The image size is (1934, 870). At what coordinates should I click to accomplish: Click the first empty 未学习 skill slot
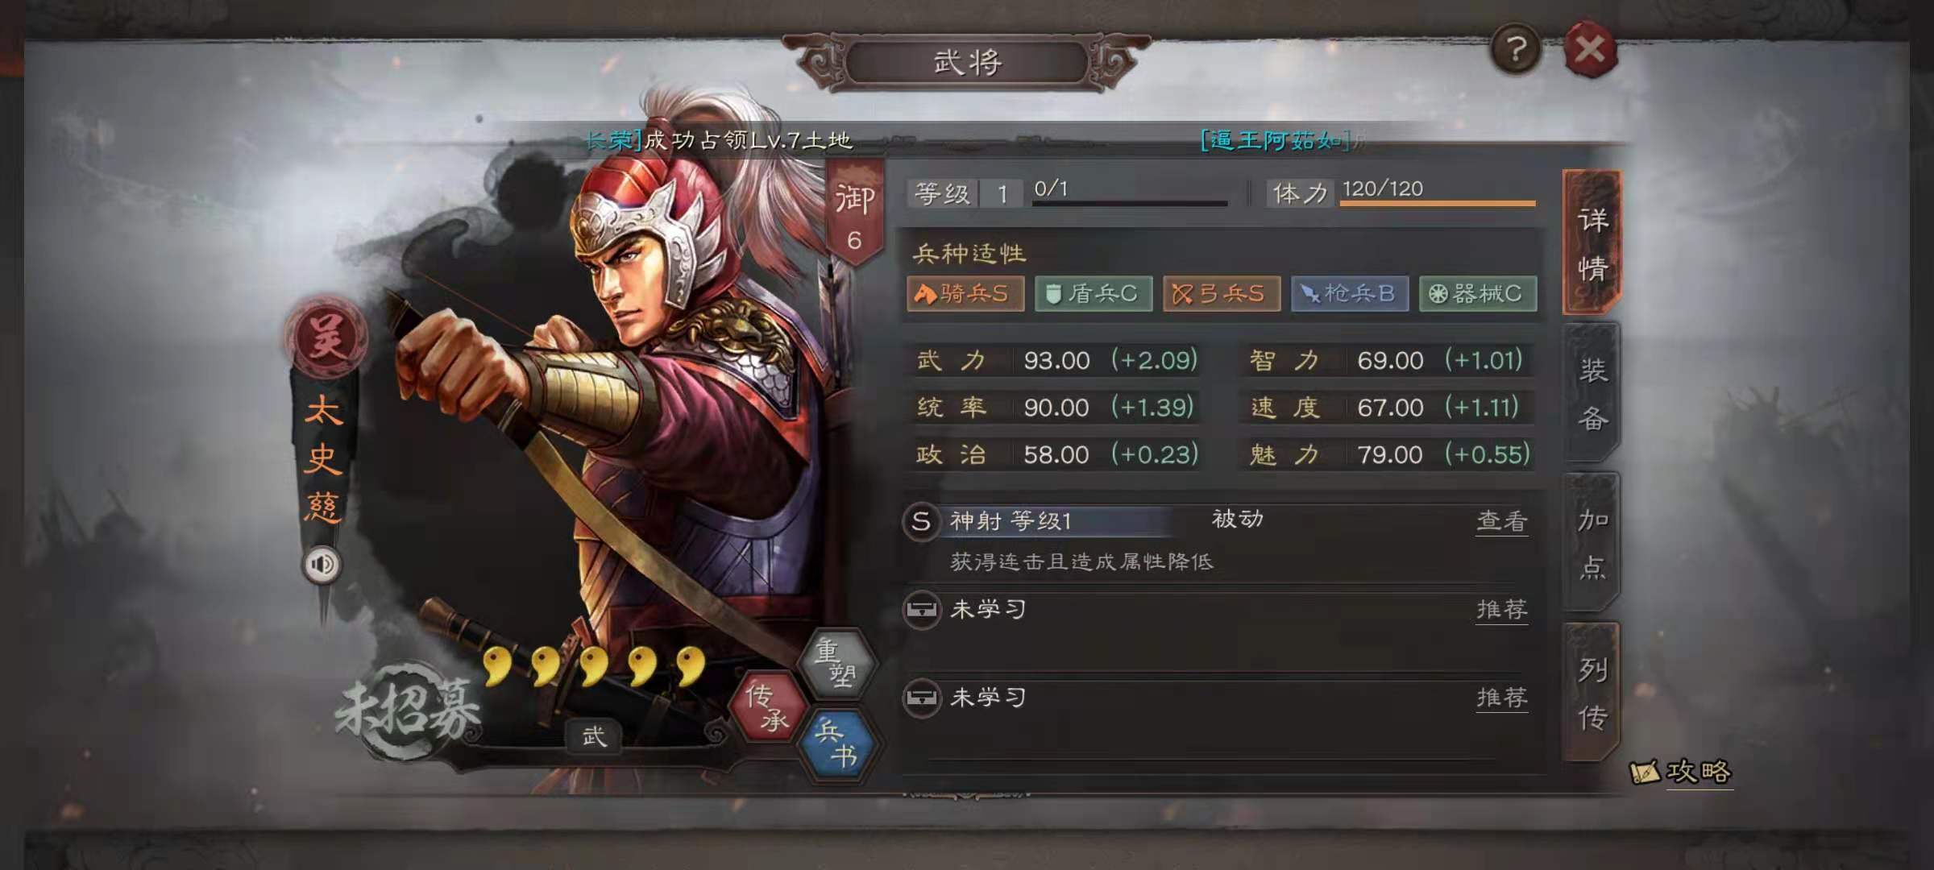click(1217, 611)
